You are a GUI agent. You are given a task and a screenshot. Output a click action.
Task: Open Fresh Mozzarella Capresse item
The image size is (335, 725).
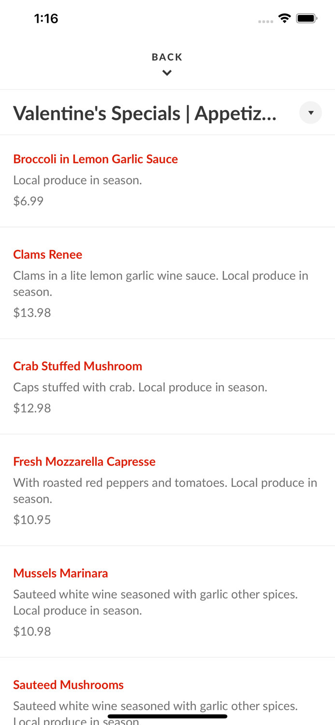[x=84, y=462]
